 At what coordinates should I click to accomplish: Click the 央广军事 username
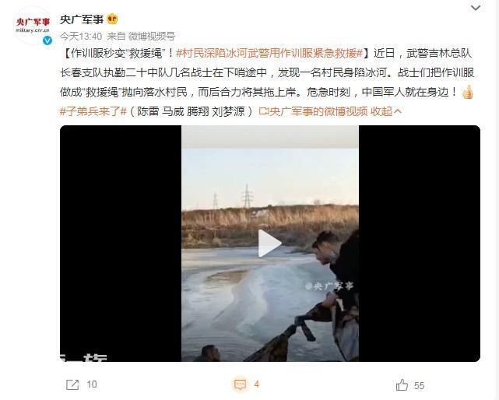82,19
